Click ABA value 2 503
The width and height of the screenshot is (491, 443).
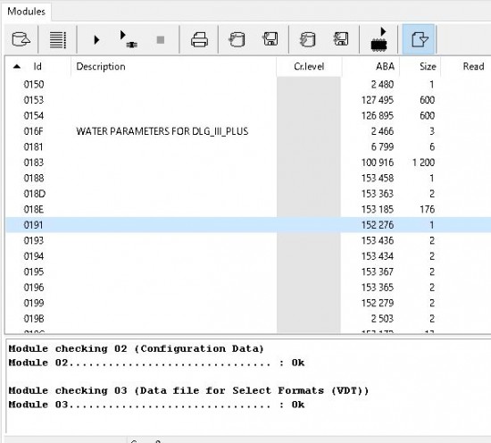(x=382, y=319)
